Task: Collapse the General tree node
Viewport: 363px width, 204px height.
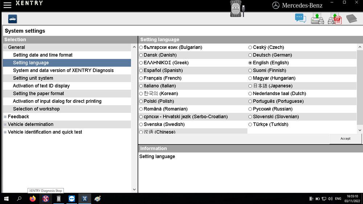Action: [5, 47]
